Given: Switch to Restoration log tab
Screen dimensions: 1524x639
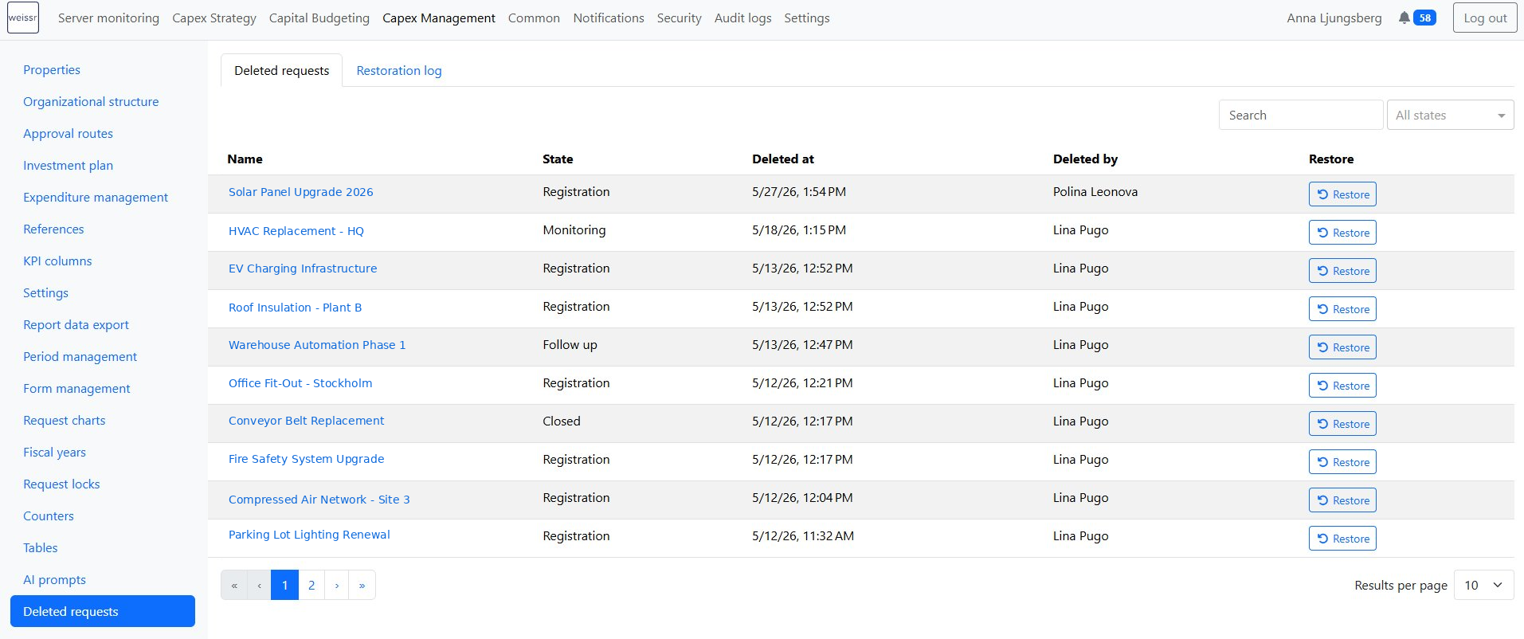Looking at the screenshot, I should coord(399,70).
